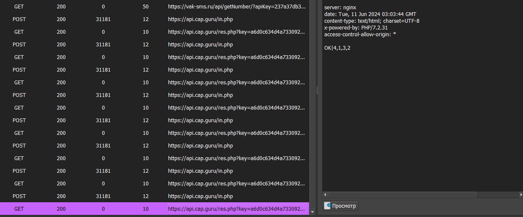Click left arrow of response horizontal scrollbar
Viewport: 523px width, 217px height.
tap(325, 195)
